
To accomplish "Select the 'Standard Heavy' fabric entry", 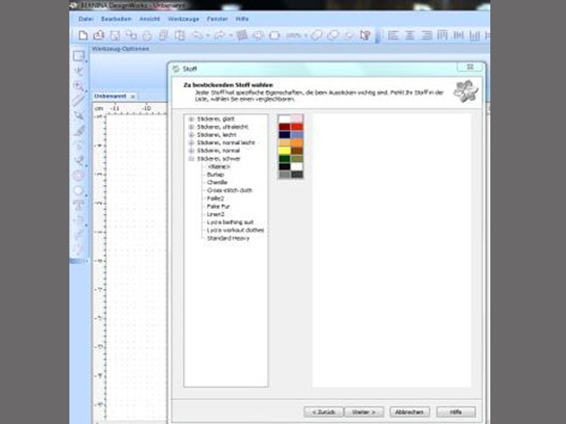I will (228, 238).
